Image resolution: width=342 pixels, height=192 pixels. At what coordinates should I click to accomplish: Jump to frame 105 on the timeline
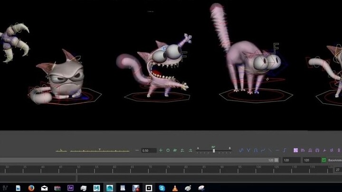coord(274,169)
